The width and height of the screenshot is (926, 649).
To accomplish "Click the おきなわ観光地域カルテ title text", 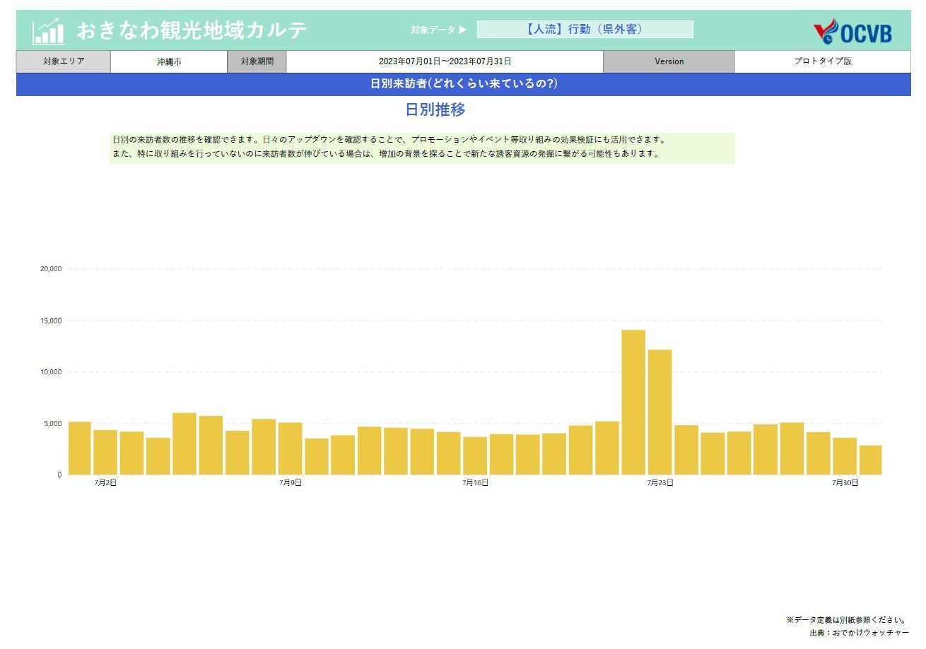I will pos(192,31).
